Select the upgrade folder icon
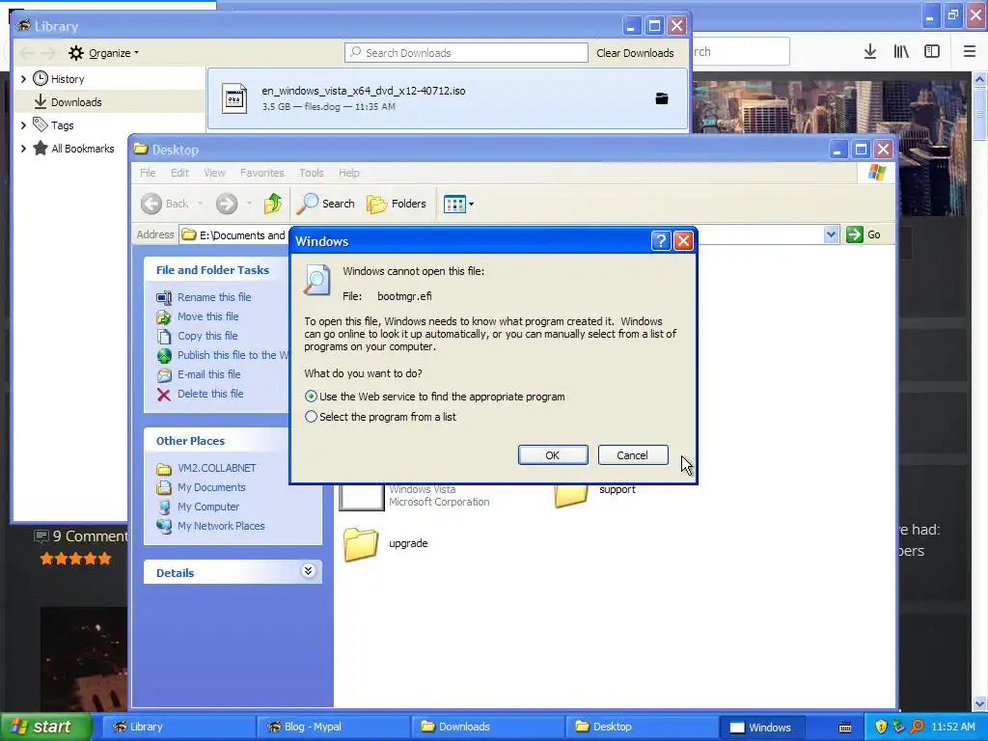988x741 pixels. point(361,544)
